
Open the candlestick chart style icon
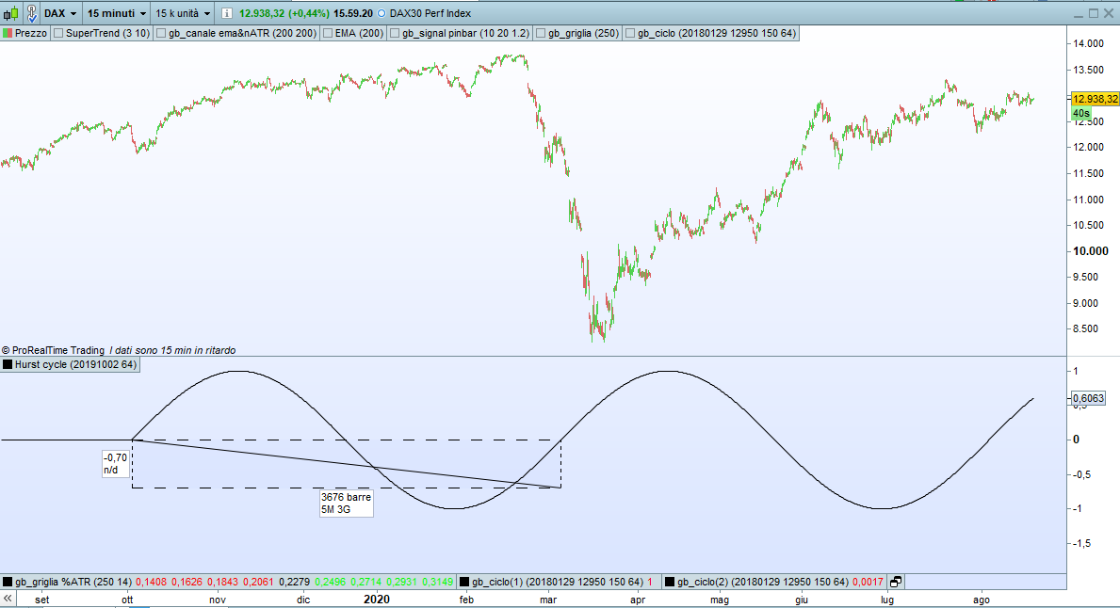pos(10,13)
